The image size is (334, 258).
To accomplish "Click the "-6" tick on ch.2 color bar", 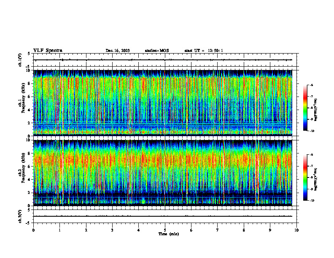I will (x=311, y=155).
